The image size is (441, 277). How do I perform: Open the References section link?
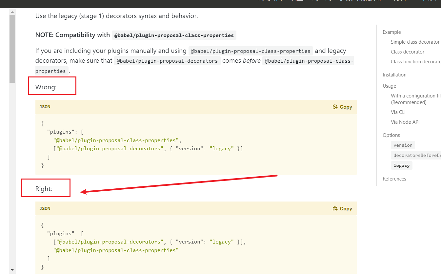[394, 179]
